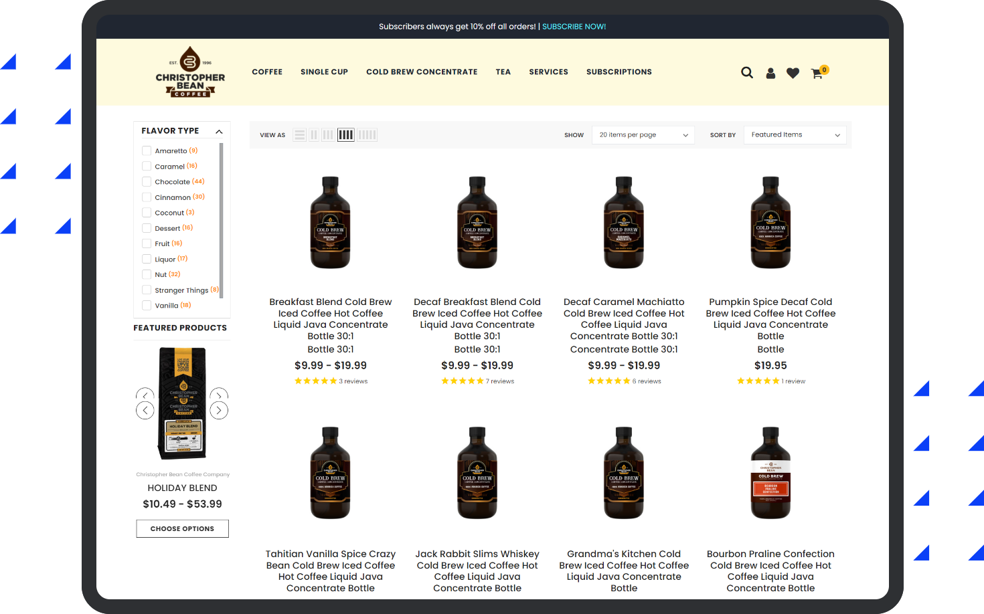Click Holiday Blend coffee bag thumbnail

pyautogui.click(x=182, y=403)
